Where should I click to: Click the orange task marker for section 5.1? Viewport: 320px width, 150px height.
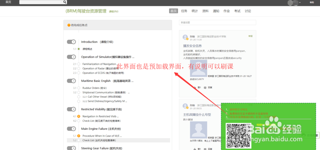79,136
